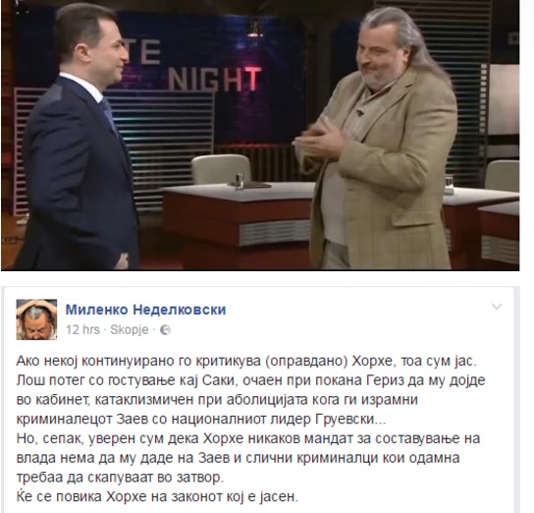This screenshot has height=513, width=534.
Task: Click the '12 hrs' post timestamp
Action: pos(82,330)
